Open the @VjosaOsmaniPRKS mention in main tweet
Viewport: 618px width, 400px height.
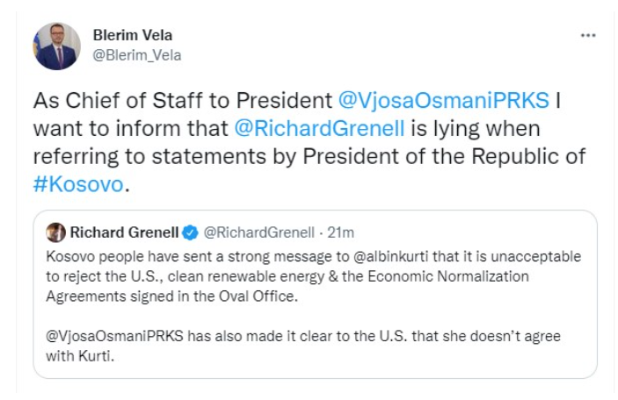443,100
